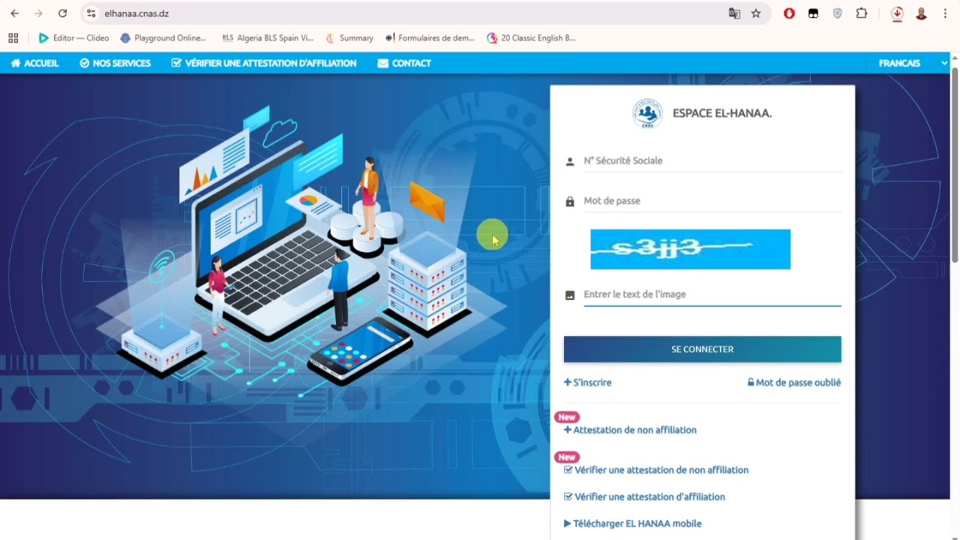This screenshot has width=960, height=540.
Task: Click the lock icon beside Mot de passe
Action: [x=570, y=202]
